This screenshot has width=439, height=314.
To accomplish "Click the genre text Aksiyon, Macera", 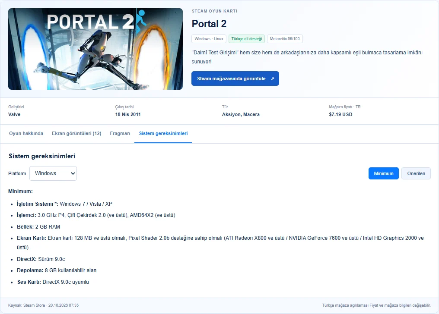I will [x=241, y=114].
